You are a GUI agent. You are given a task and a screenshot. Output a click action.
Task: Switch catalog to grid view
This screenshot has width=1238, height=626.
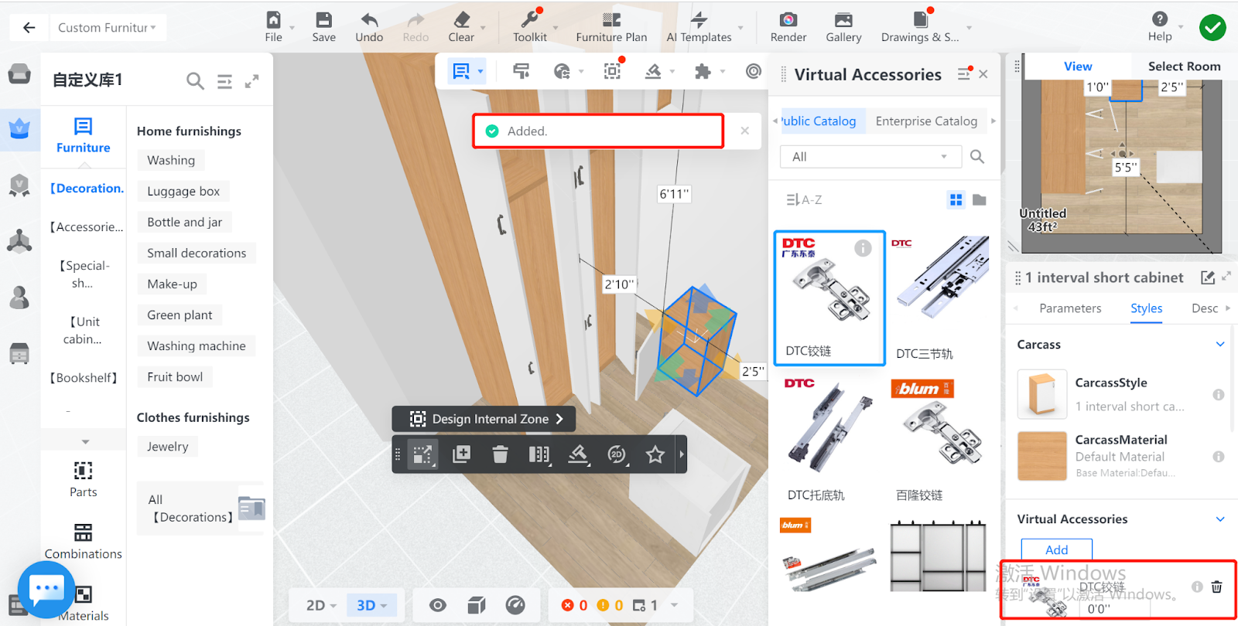(956, 200)
